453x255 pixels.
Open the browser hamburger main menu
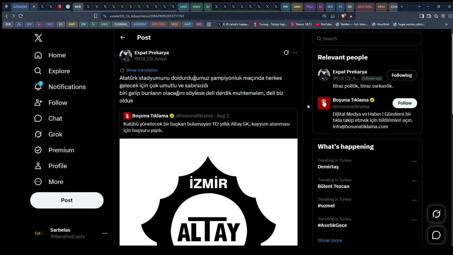(x=450, y=16)
